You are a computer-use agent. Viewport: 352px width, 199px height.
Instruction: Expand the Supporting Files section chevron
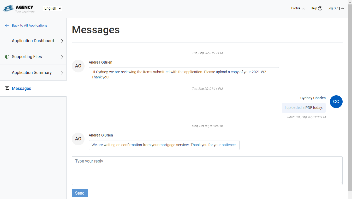62,57
